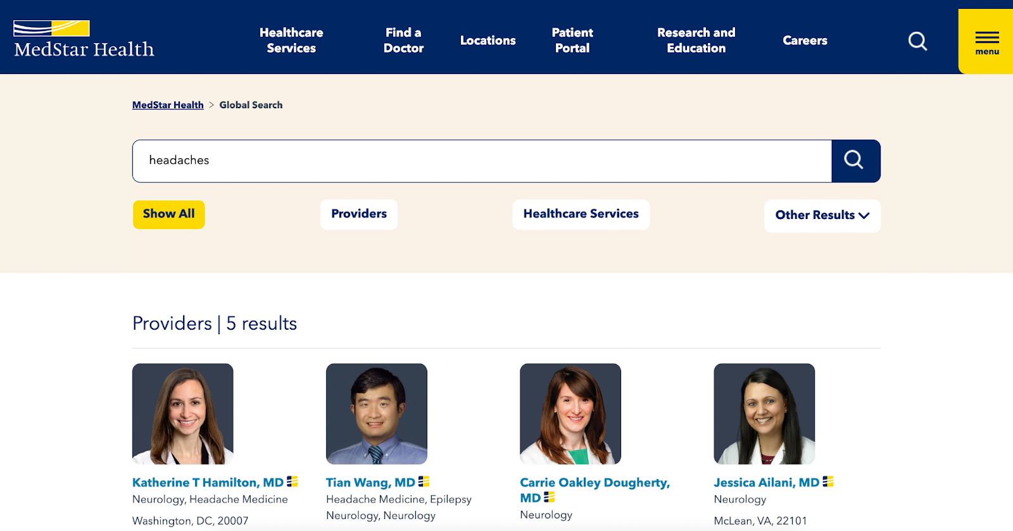
Task: Open Katherine T Hamilton, MD profile link
Action: [x=208, y=482]
